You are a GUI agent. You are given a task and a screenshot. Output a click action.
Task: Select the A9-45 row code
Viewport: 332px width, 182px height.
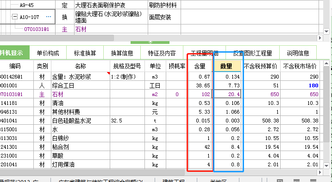[27, 5]
